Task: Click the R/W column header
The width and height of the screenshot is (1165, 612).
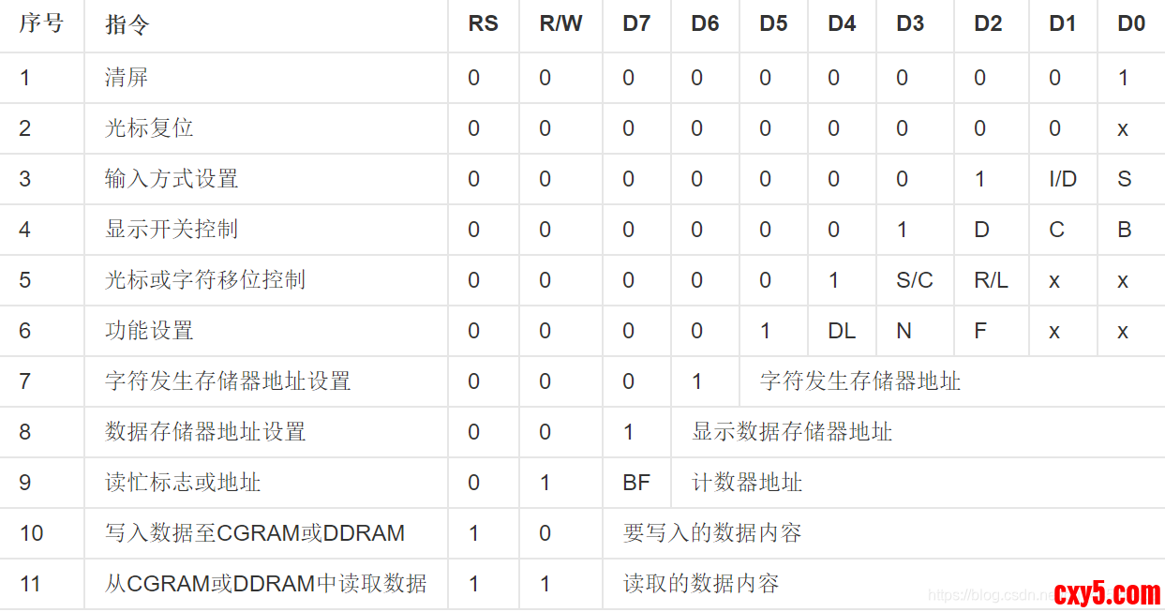Action: tap(560, 24)
